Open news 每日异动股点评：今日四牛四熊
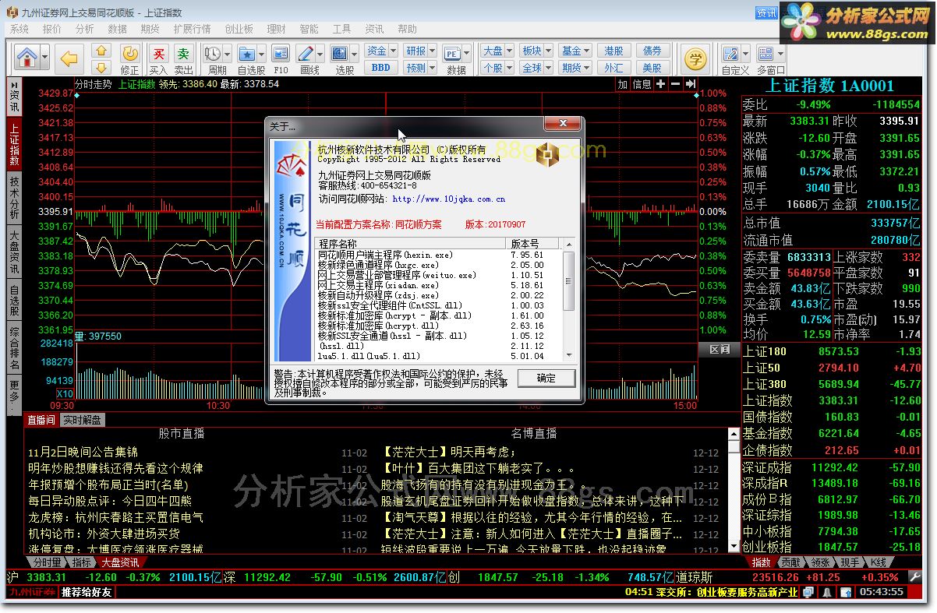Image resolution: width=937 pixels, height=613 pixels. pyautogui.click(x=110, y=501)
